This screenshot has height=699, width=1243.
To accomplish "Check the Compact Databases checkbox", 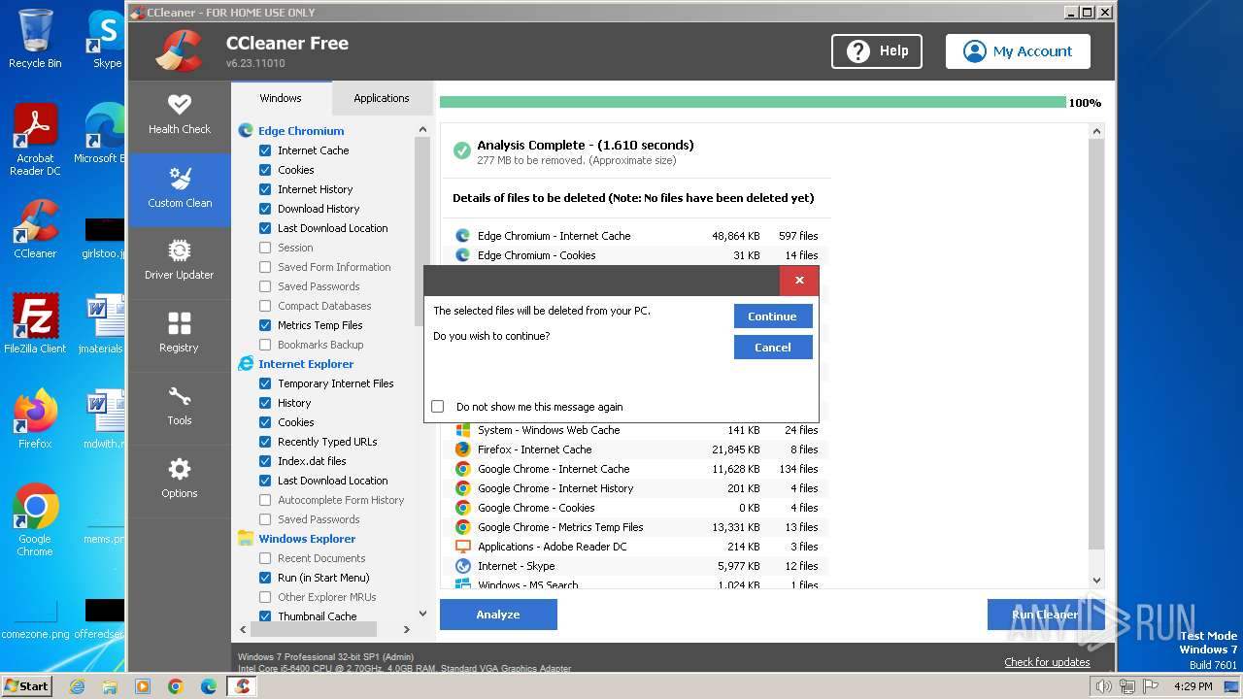I will pos(265,306).
